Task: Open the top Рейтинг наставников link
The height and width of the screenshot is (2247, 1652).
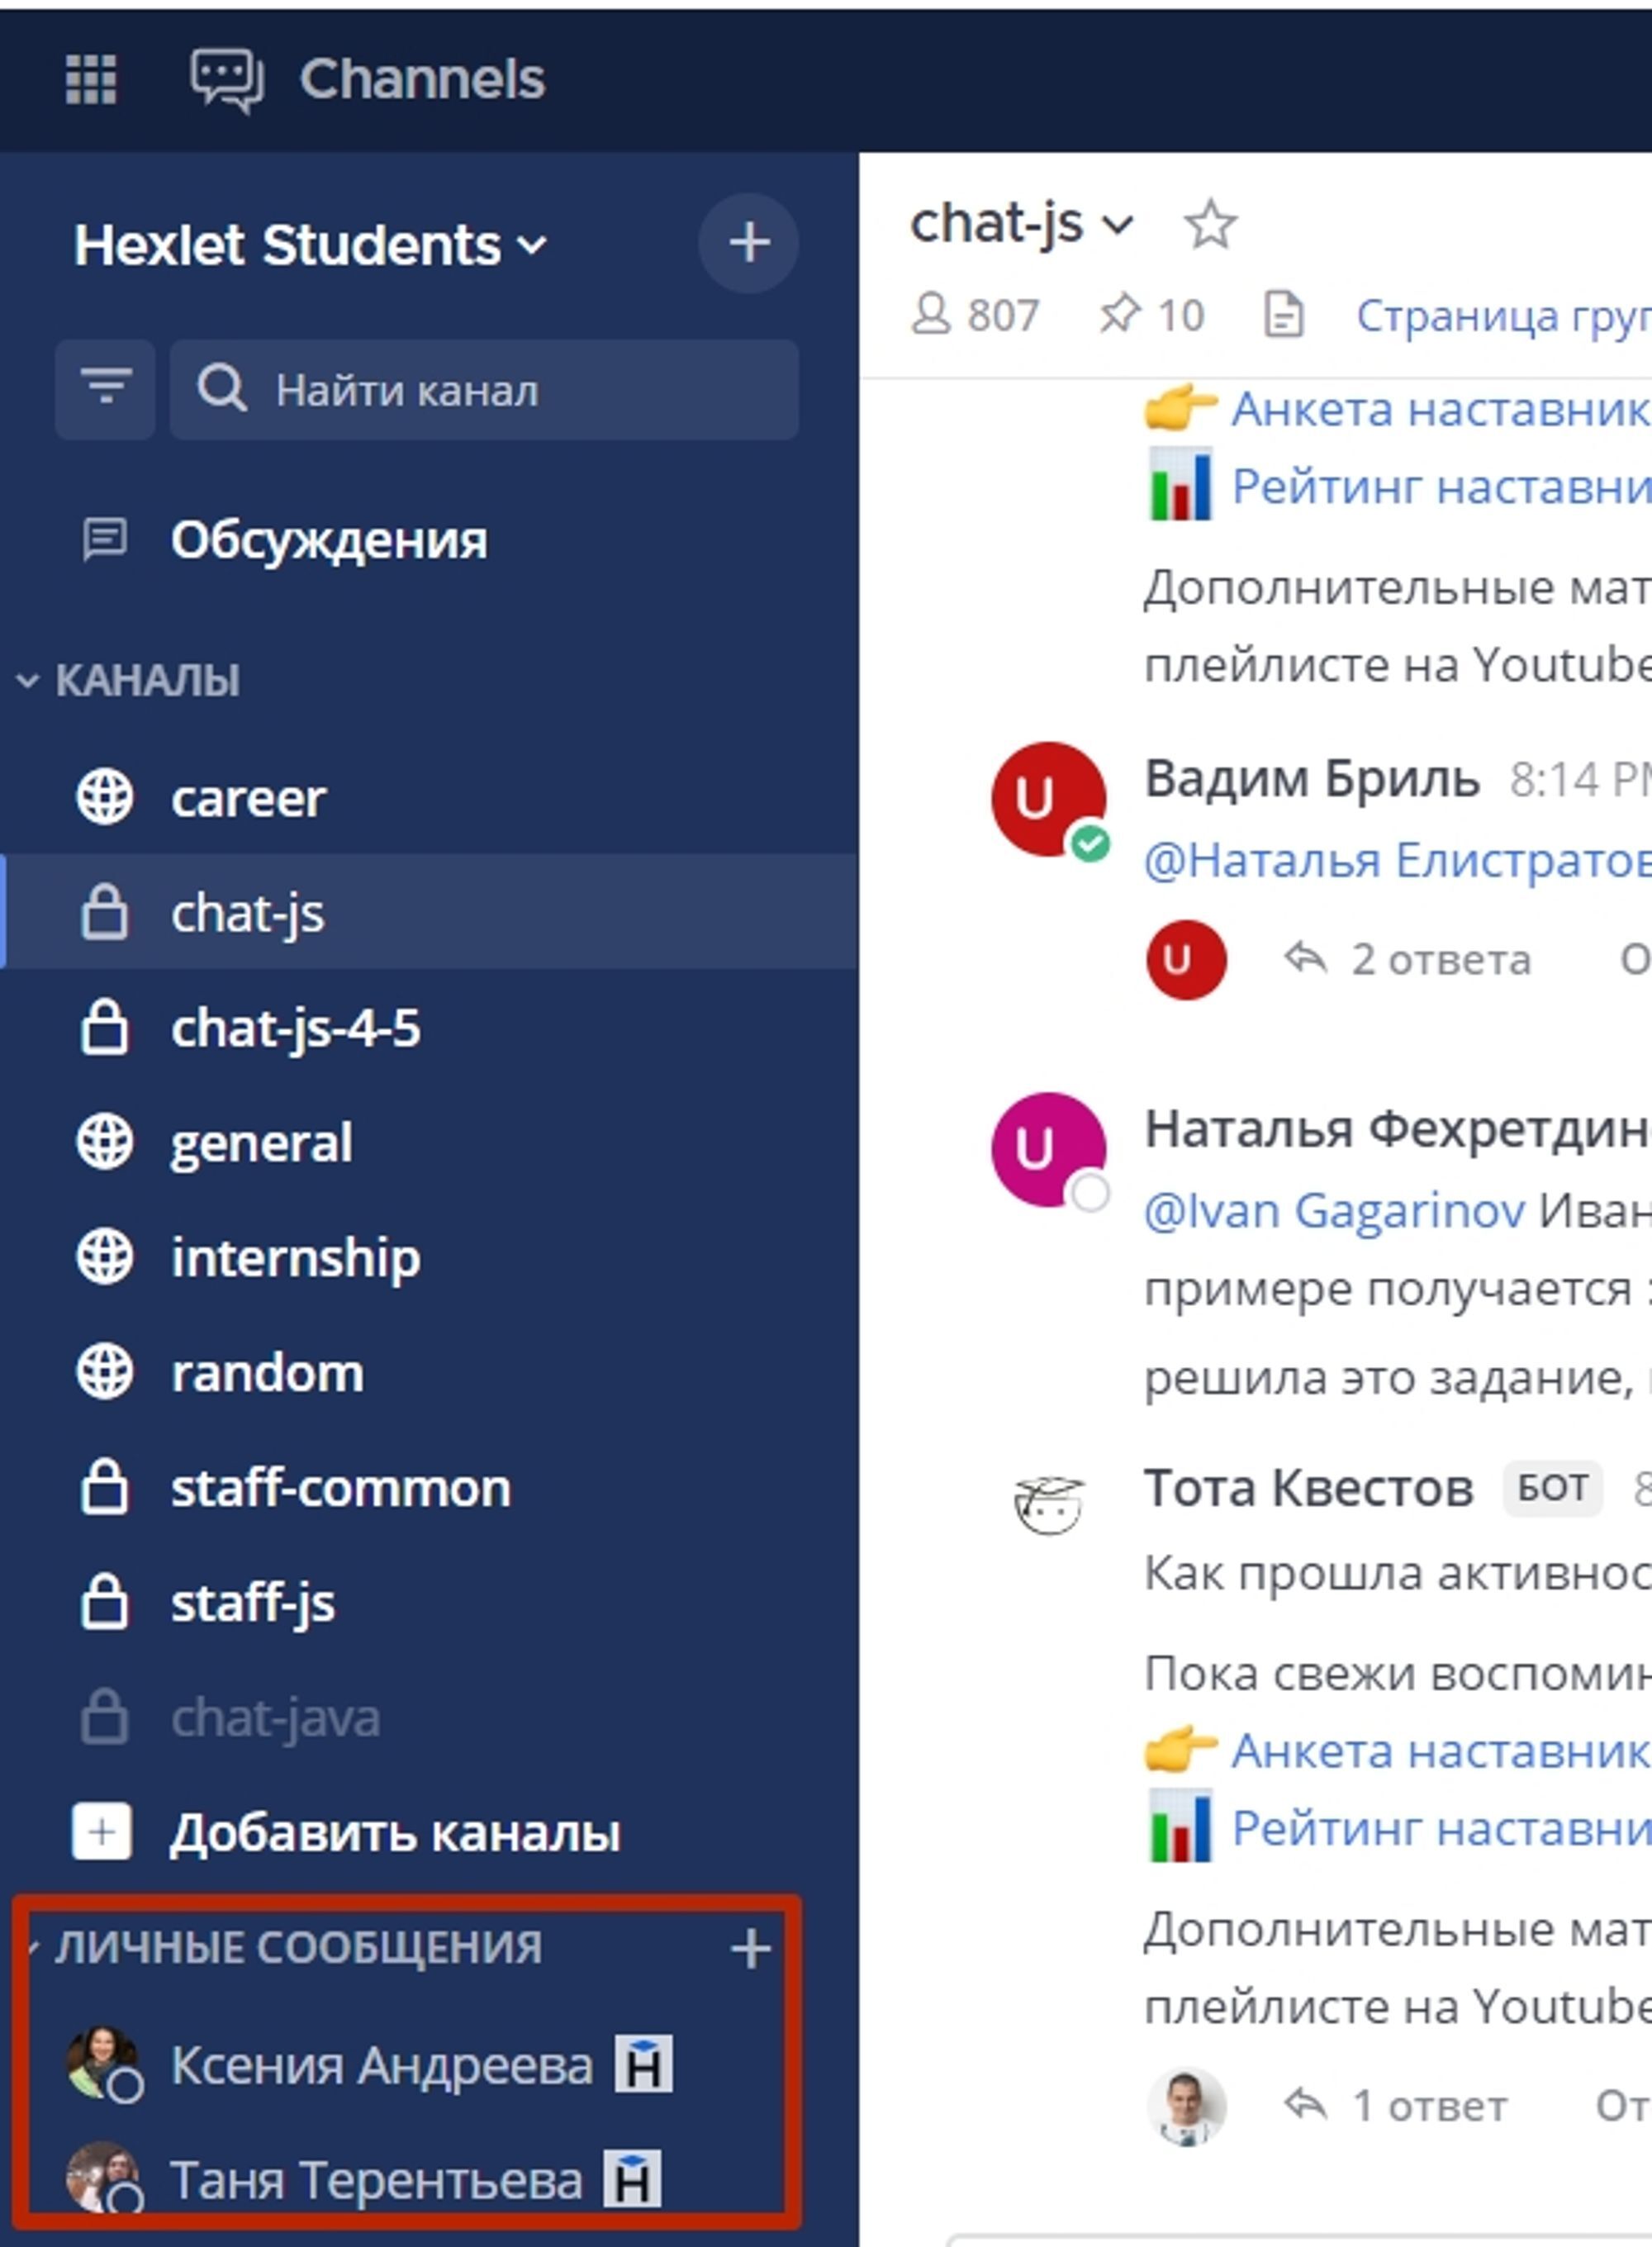Action: coord(1441,486)
